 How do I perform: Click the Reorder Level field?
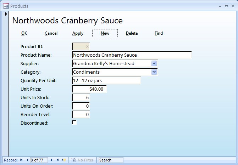pyautogui.click(x=81, y=114)
